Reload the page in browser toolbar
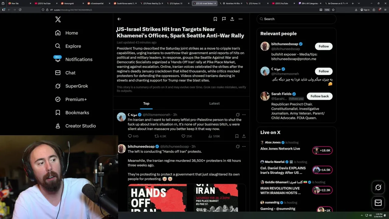The image size is (389, 219). [20, 10]
